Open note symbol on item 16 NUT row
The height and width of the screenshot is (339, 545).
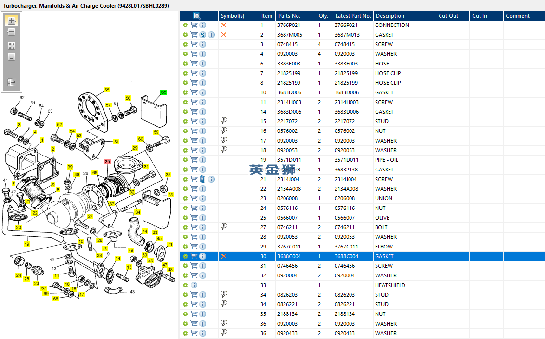pyautogui.click(x=224, y=130)
